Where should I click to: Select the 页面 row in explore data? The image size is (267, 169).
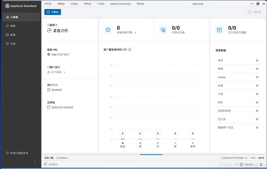click(238, 94)
